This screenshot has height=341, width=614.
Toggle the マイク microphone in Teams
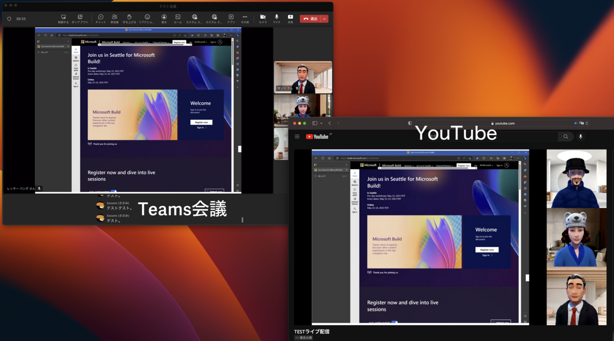point(277,19)
